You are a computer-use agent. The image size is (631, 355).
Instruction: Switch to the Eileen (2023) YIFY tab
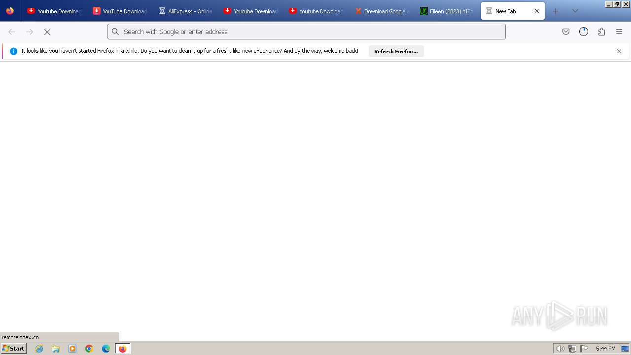(447, 11)
